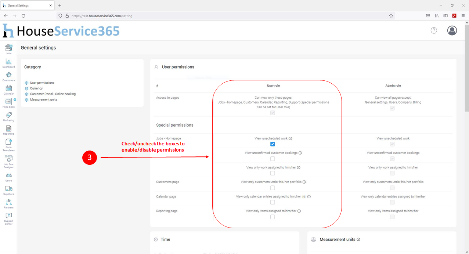Click the browser address bar

(226, 16)
